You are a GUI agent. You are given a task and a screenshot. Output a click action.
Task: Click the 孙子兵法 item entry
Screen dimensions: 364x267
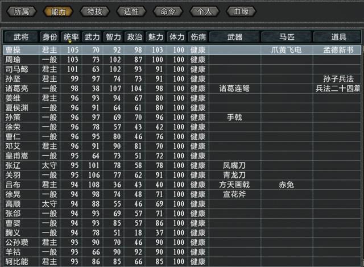tap(338, 79)
